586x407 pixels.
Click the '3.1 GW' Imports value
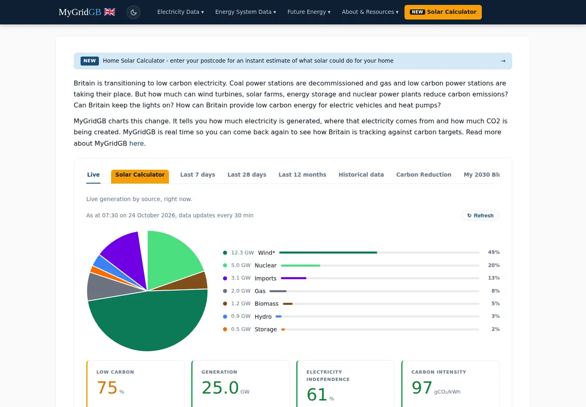(x=241, y=278)
